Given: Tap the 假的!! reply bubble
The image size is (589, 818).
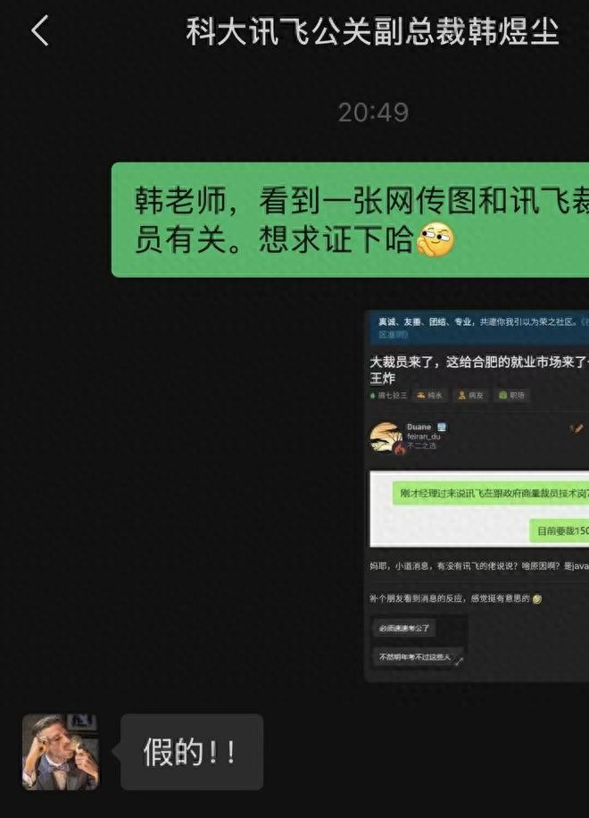Looking at the screenshot, I should pyautogui.click(x=192, y=752).
